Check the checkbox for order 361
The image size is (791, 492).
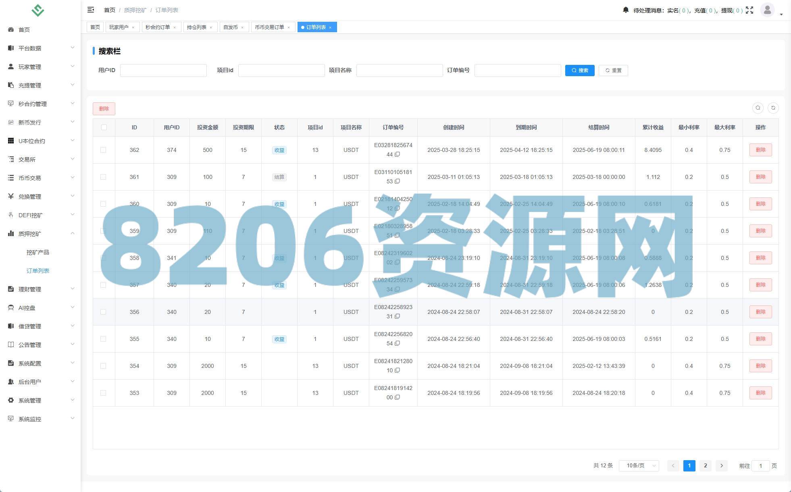coord(103,177)
